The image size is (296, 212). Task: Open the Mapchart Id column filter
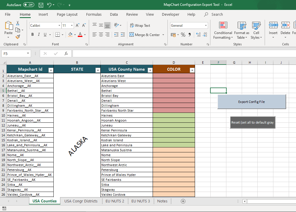(51, 70)
